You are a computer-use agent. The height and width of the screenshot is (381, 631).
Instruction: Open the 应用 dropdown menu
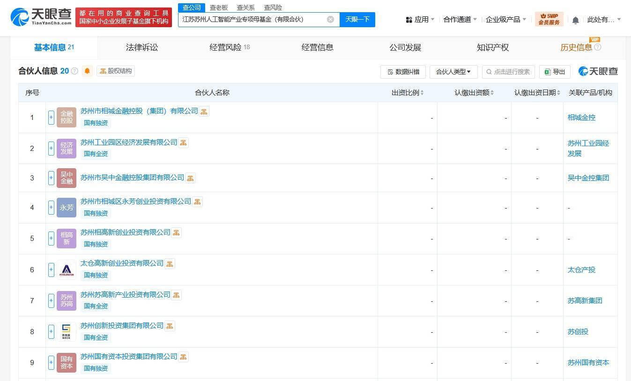point(420,20)
